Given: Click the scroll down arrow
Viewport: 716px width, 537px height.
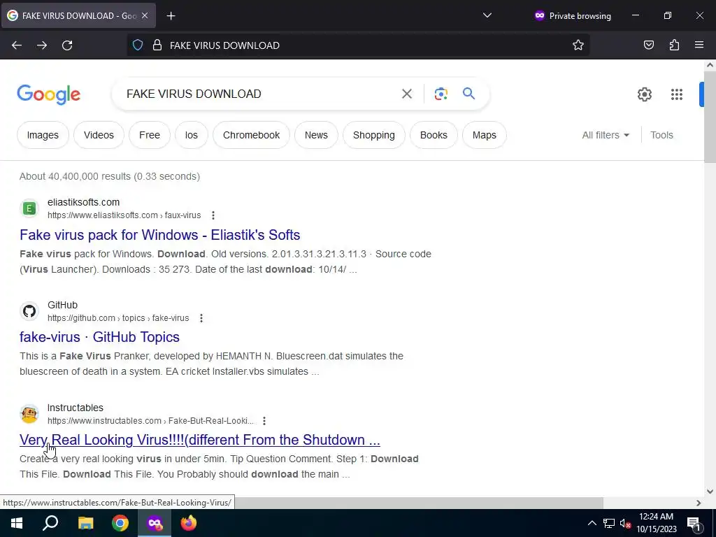Looking at the screenshot, I should coord(710,492).
